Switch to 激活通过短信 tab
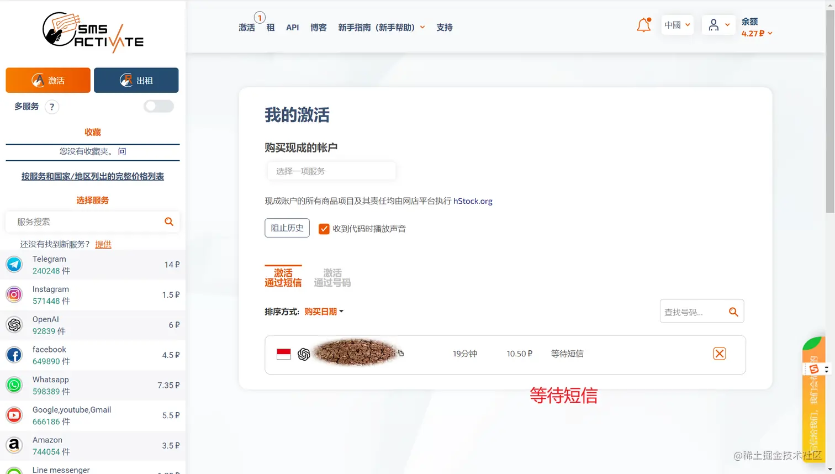The image size is (835, 474). click(x=283, y=277)
